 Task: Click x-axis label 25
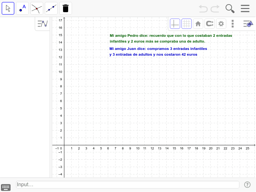pos(247,148)
